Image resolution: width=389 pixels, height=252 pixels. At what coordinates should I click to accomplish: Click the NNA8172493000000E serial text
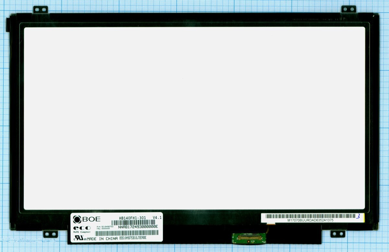pyautogui.click(x=138, y=226)
